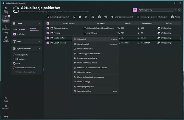Open Ustawienia gear in the sidebar

coord(6,107)
